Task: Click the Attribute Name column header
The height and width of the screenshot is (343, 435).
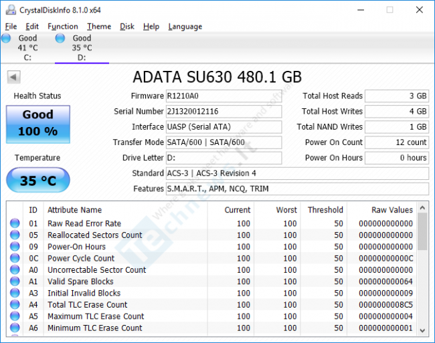Action: [x=125, y=210]
